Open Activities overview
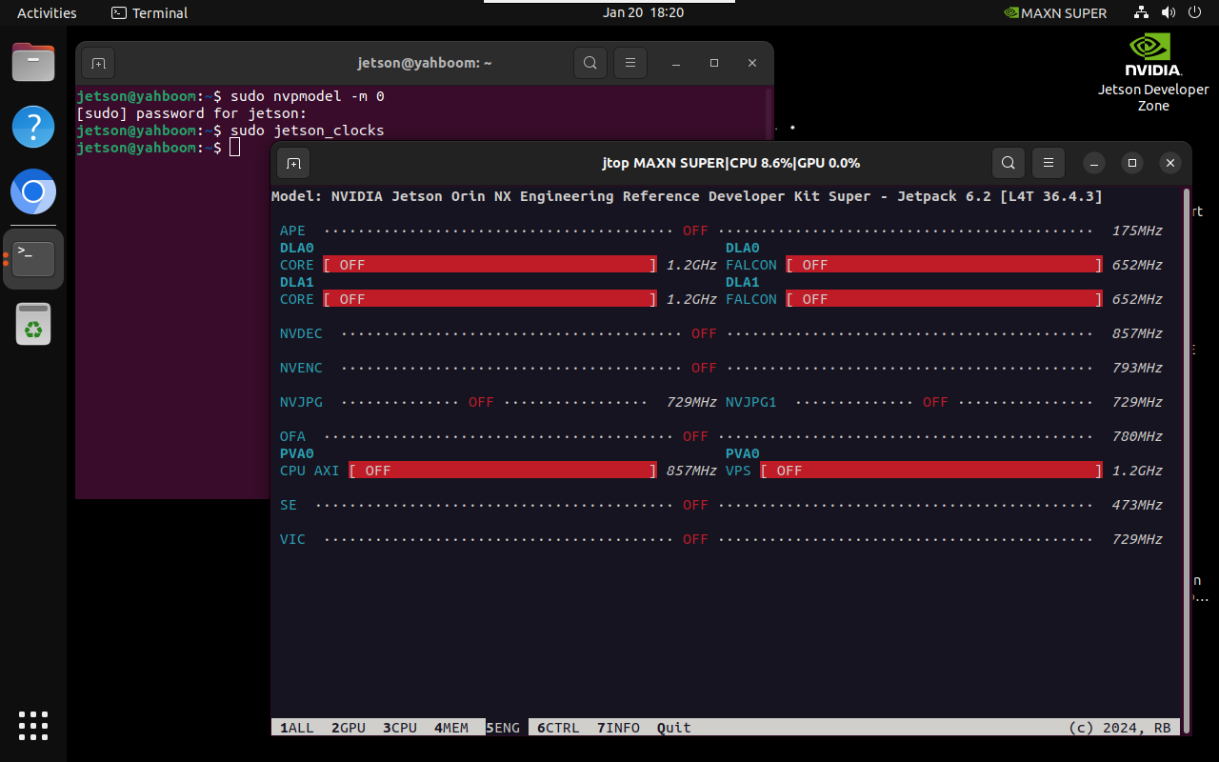The height and width of the screenshot is (762, 1219). tap(47, 13)
